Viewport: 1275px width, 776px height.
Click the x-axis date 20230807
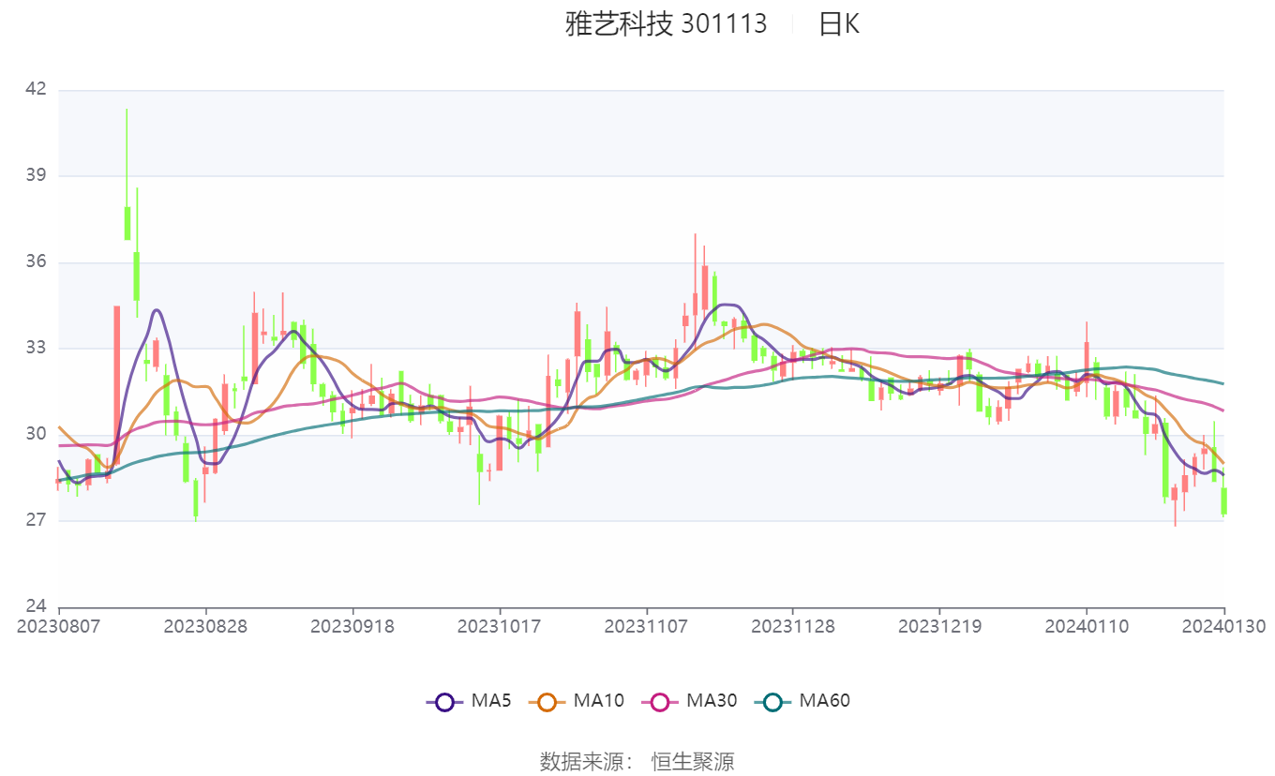pos(59,626)
